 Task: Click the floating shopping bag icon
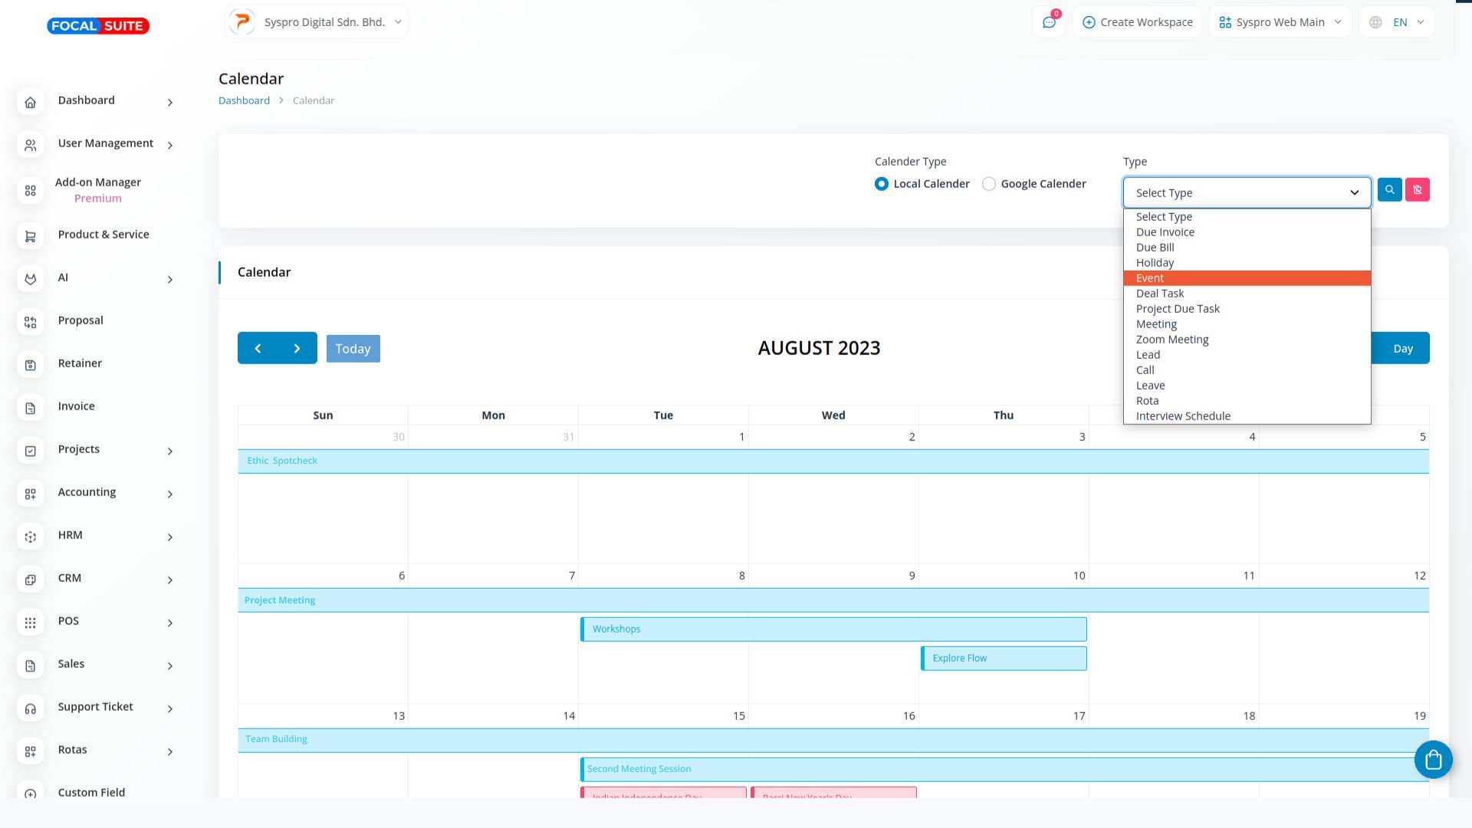pyautogui.click(x=1433, y=760)
